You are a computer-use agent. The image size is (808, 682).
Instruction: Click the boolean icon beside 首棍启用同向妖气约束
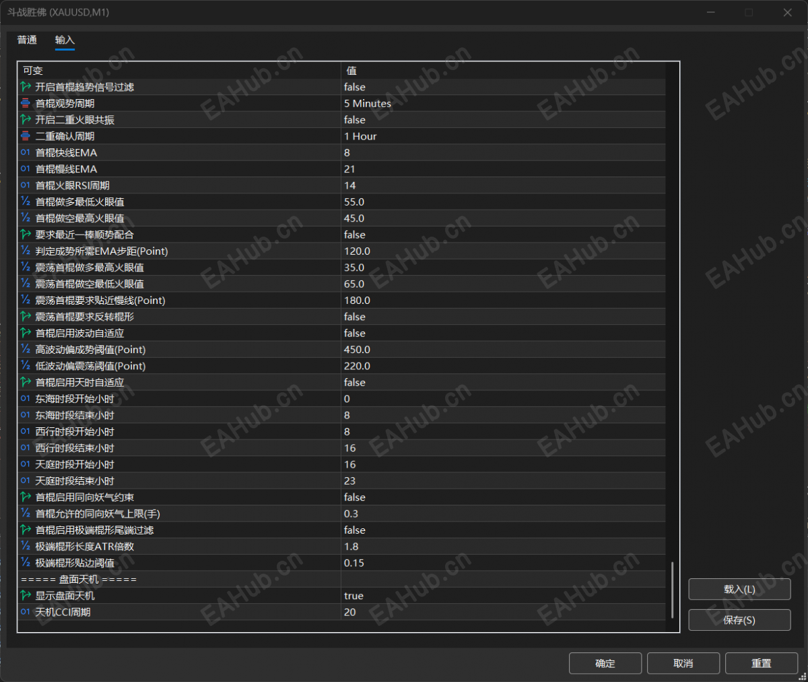tap(26, 497)
